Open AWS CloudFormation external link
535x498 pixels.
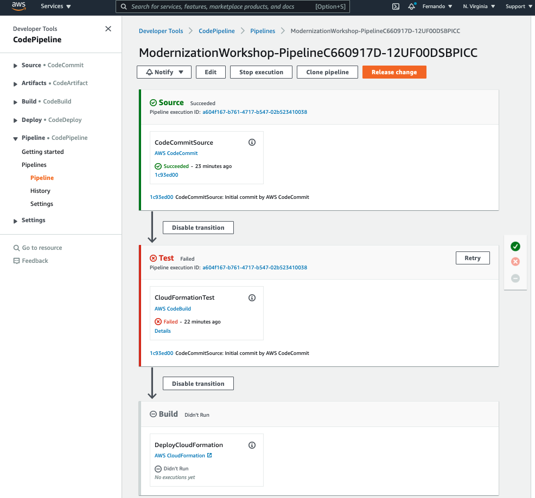(183, 456)
